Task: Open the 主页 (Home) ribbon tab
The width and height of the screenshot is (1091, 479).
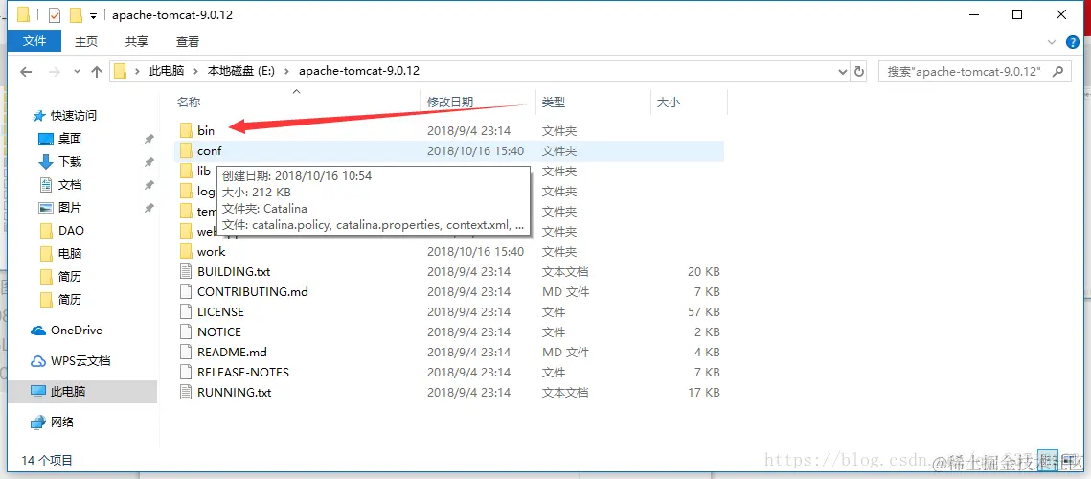Action: click(x=86, y=42)
